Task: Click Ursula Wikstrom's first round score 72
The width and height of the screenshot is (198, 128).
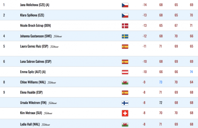Action: coord(161,103)
